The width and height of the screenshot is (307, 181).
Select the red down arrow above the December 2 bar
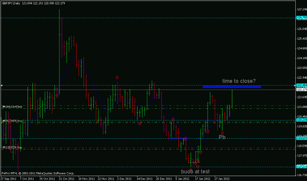tap(117, 78)
